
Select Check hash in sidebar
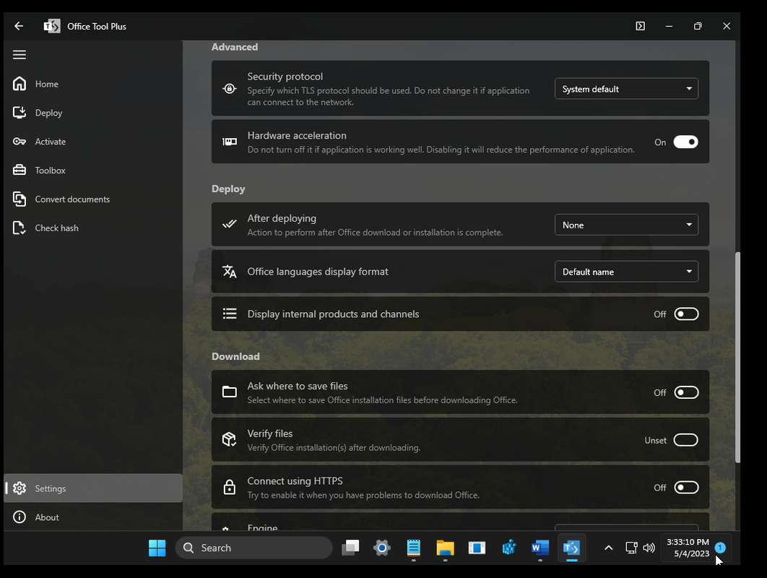click(x=93, y=228)
